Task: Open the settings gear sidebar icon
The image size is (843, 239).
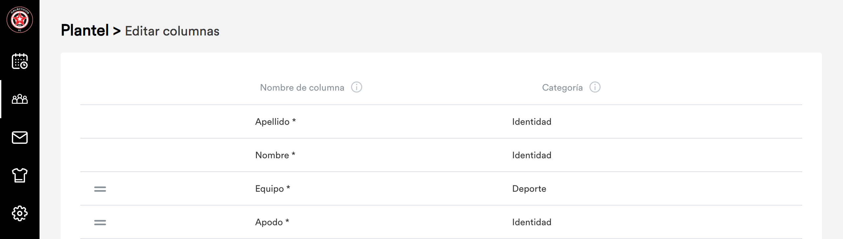Action: (x=20, y=213)
